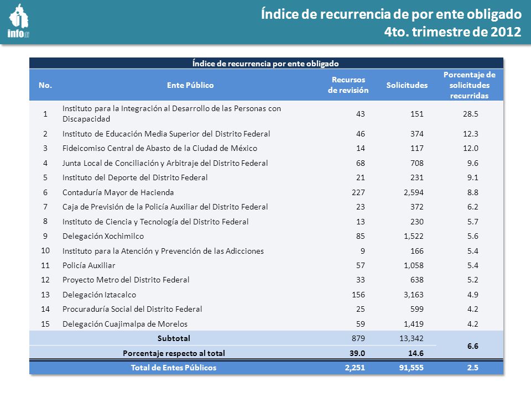
Task: Click solicitudes value 638 for Proyecto Metro
Action: click(x=417, y=280)
